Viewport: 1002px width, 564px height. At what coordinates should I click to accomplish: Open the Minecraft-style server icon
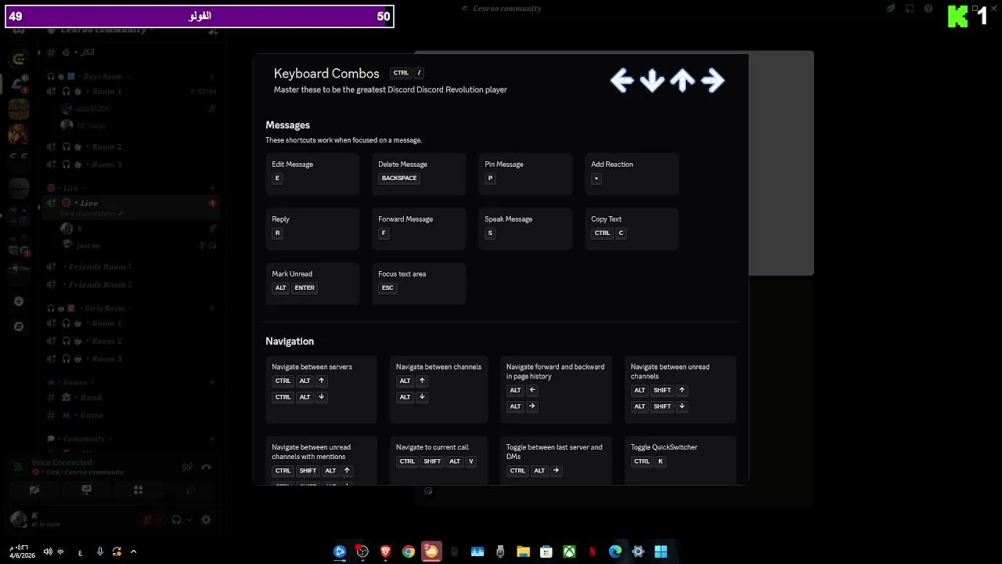pyautogui.click(x=19, y=109)
